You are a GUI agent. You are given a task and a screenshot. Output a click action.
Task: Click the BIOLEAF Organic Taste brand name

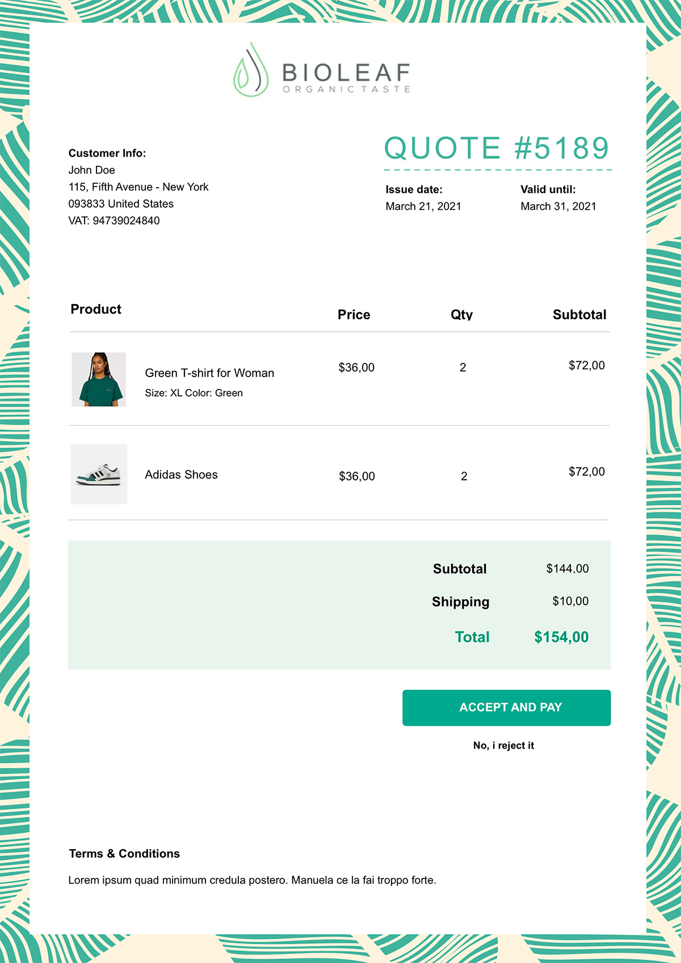[346, 77]
